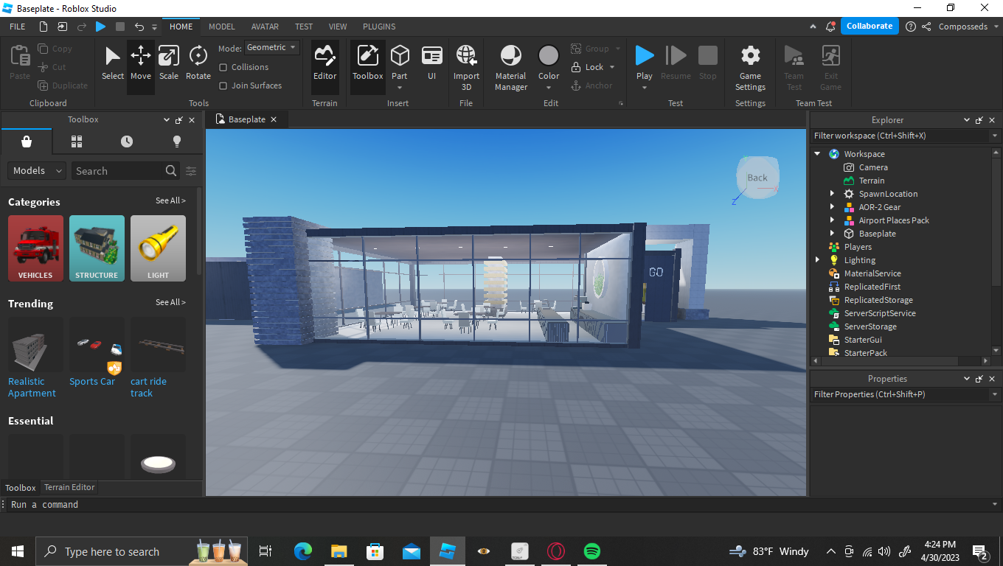Open Opera browser from the taskbar

(555, 551)
